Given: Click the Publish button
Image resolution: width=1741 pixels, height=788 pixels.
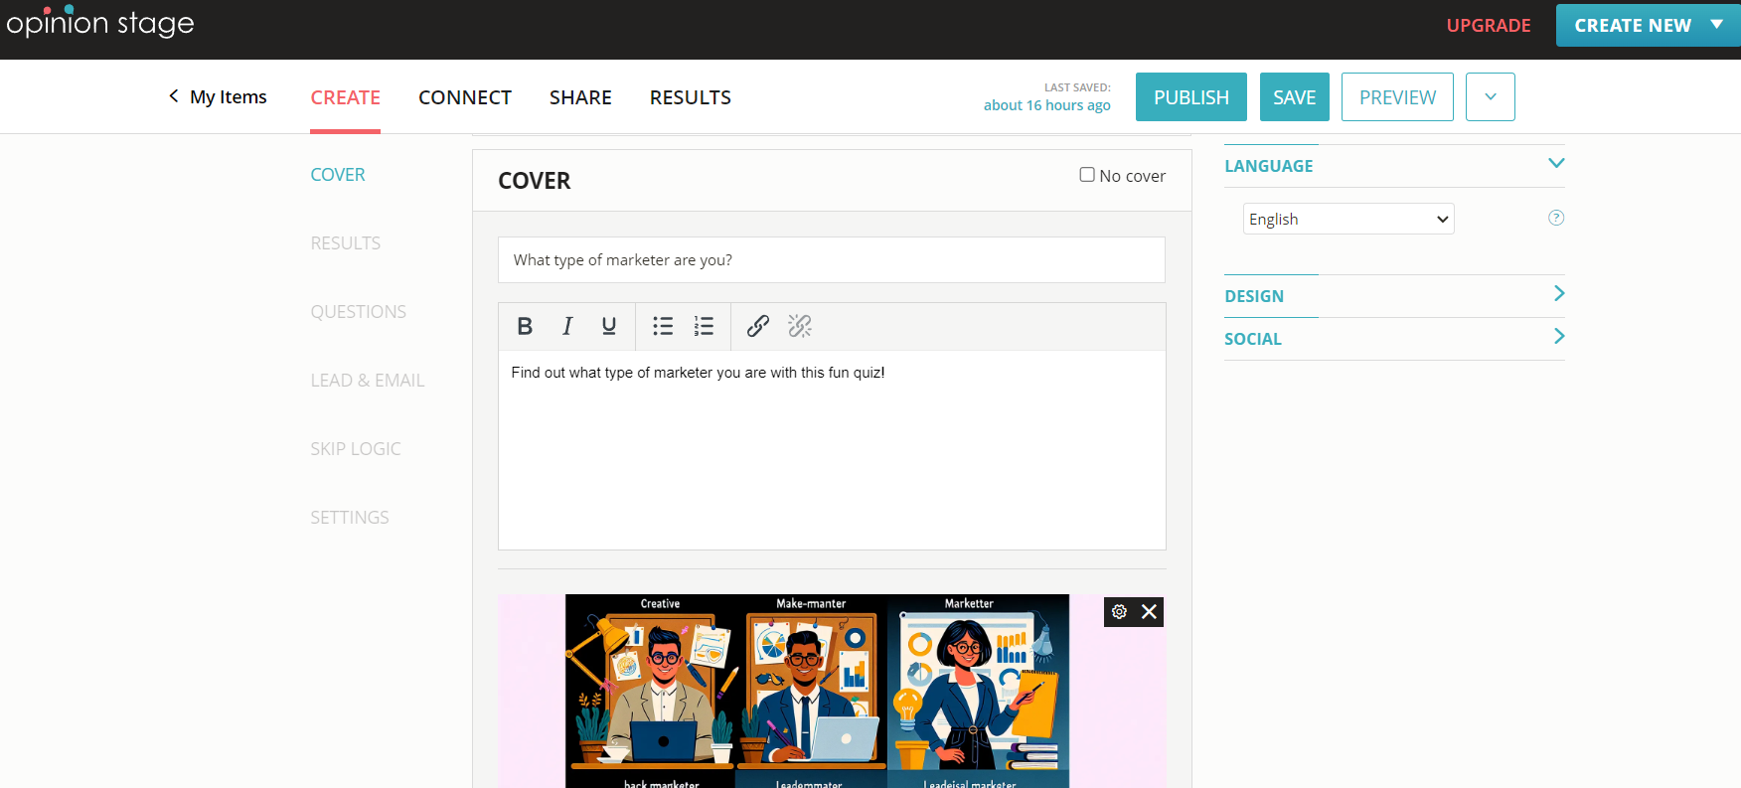Looking at the screenshot, I should pyautogui.click(x=1190, y=97).
